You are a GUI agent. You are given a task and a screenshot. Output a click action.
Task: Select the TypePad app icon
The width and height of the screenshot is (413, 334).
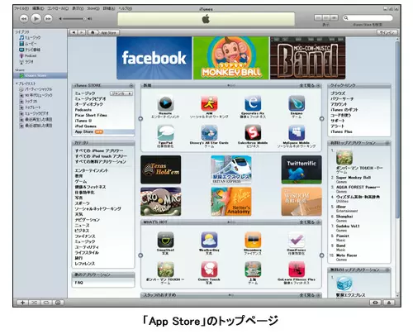tap(165, 133)
